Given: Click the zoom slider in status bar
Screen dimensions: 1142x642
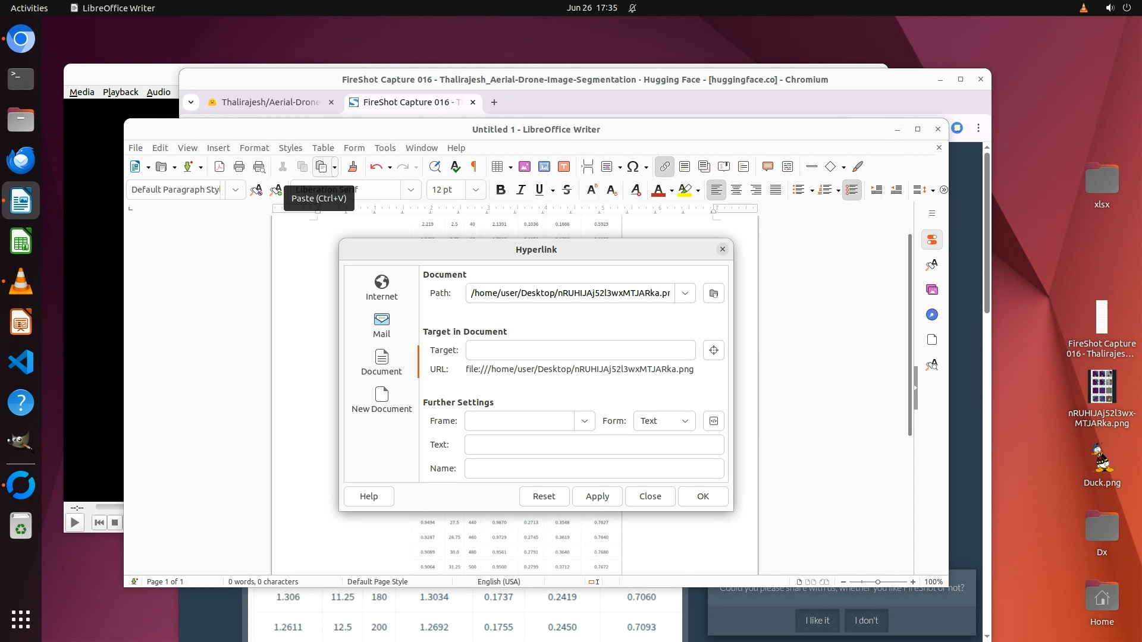Looking at the screenshot, I should click(877, 582).
